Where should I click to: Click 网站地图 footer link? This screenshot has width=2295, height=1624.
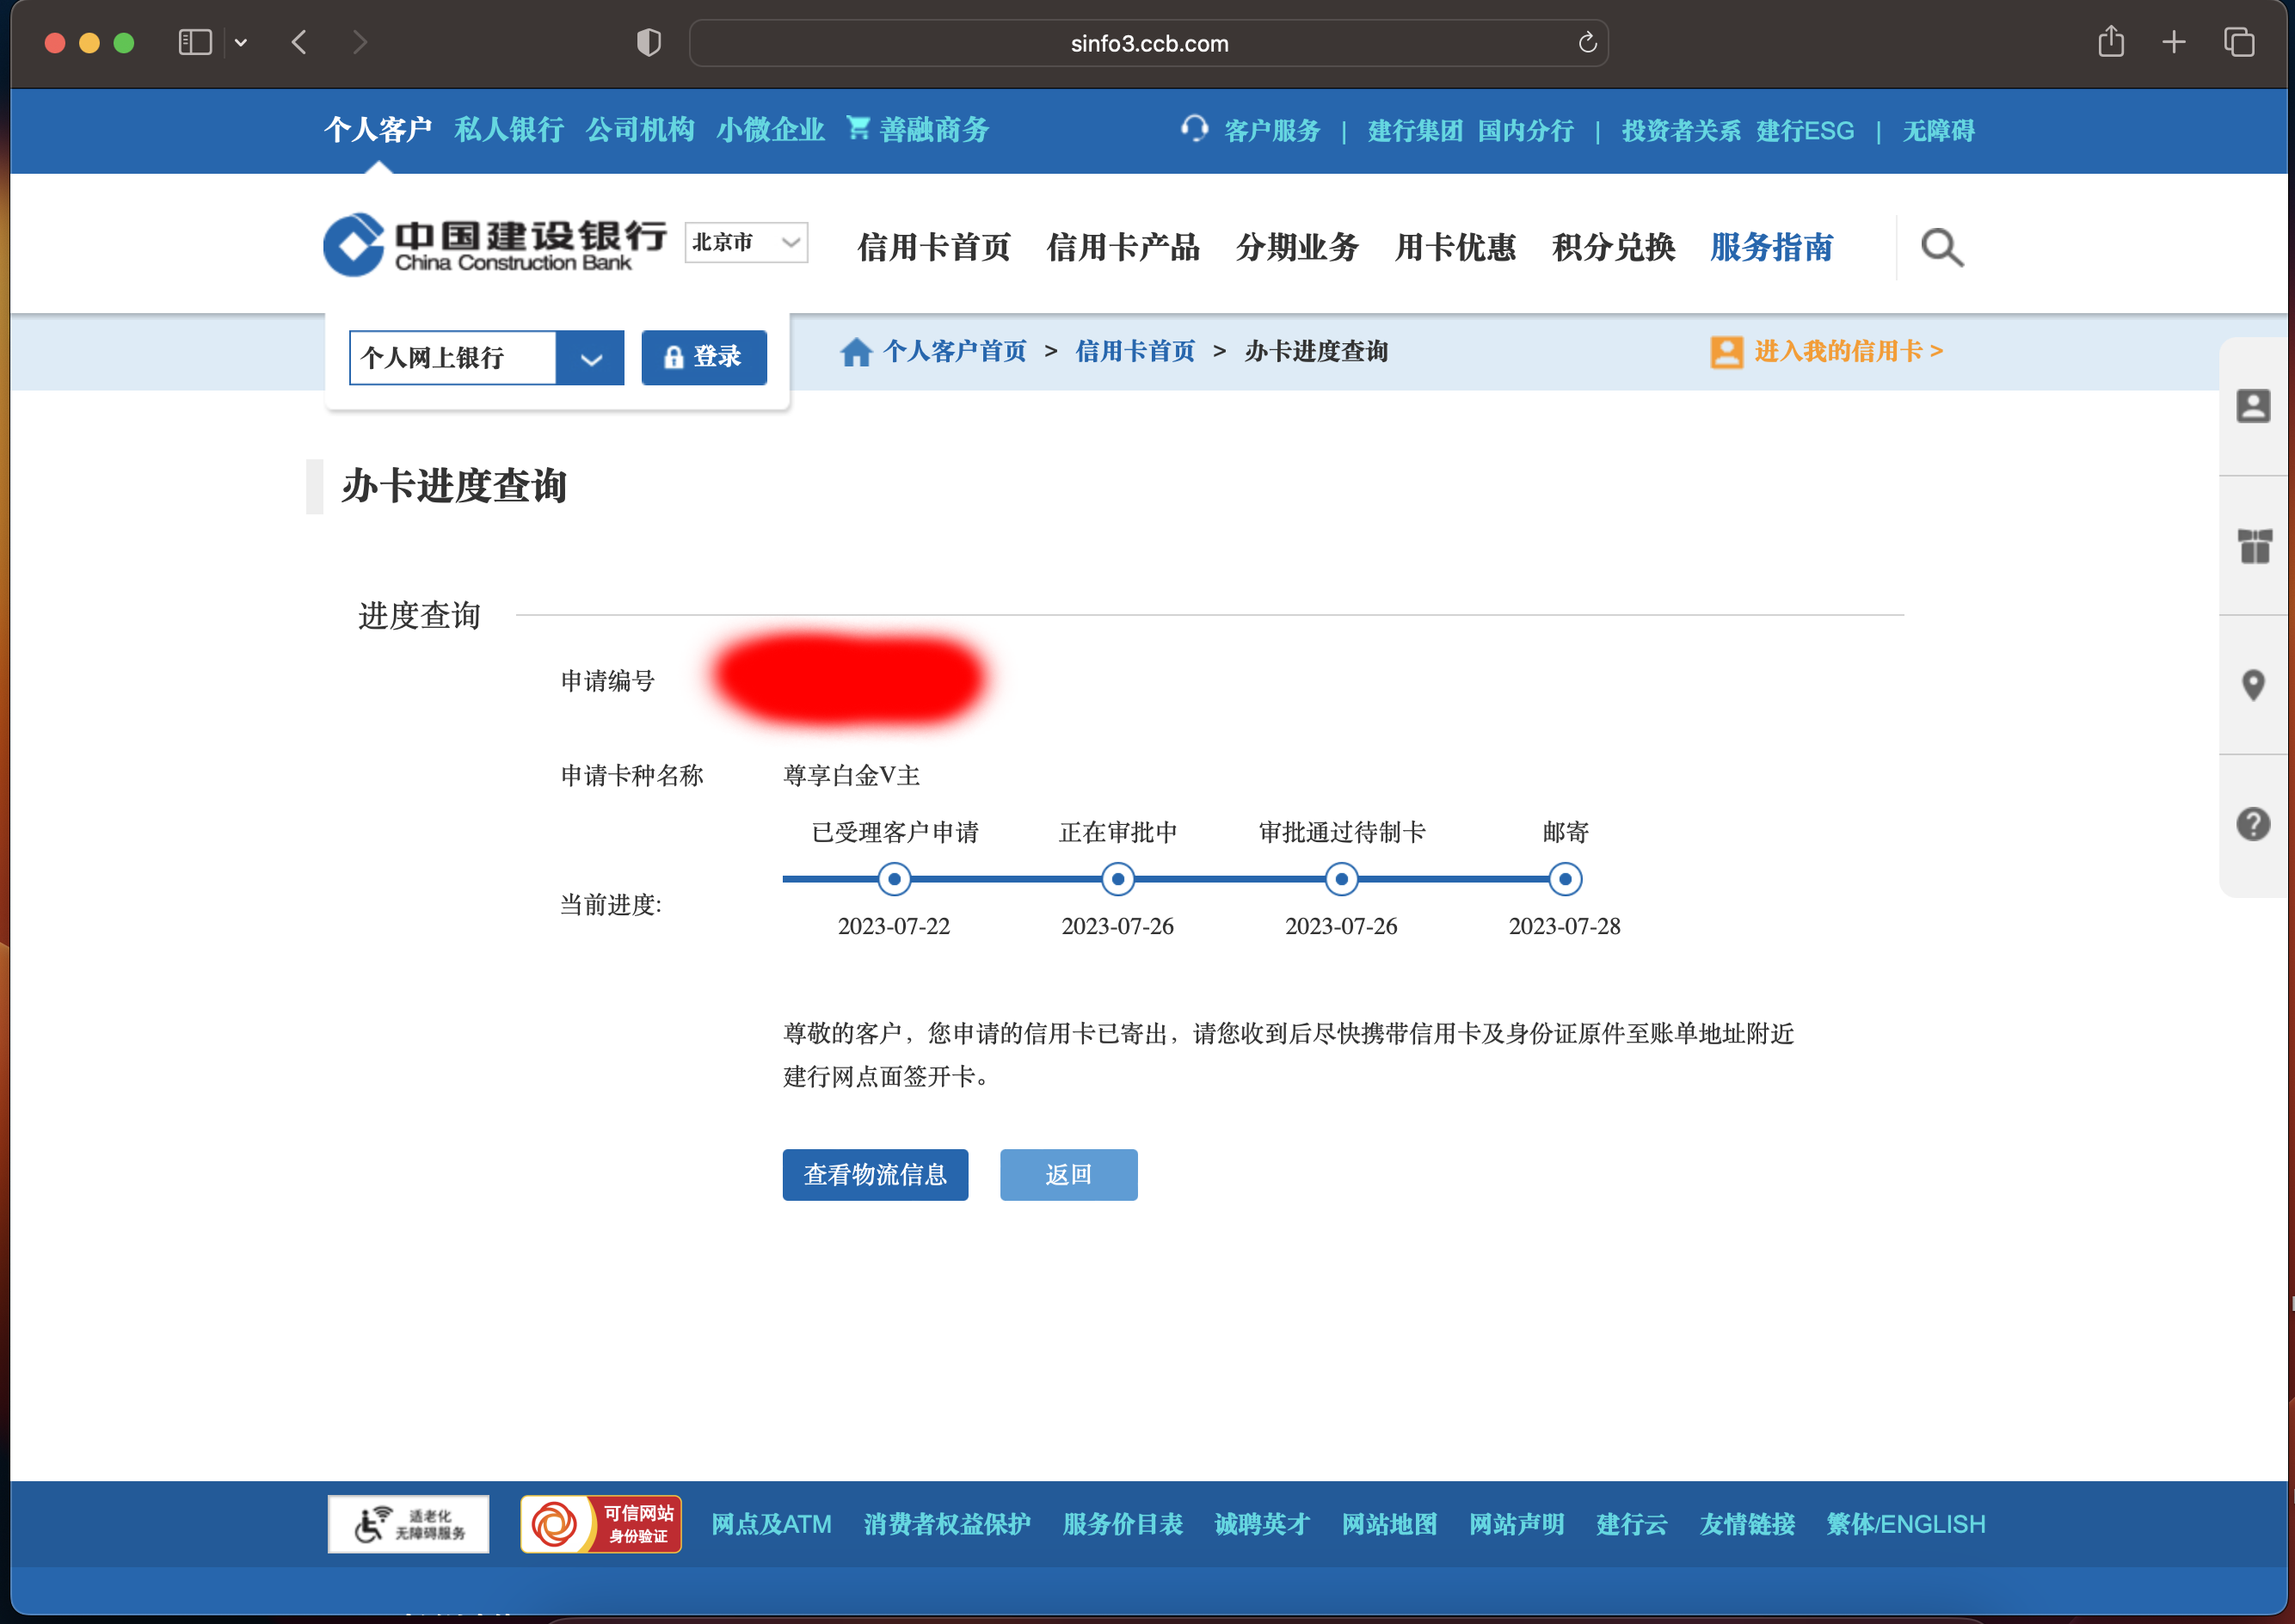[x=1389, y=1524]
